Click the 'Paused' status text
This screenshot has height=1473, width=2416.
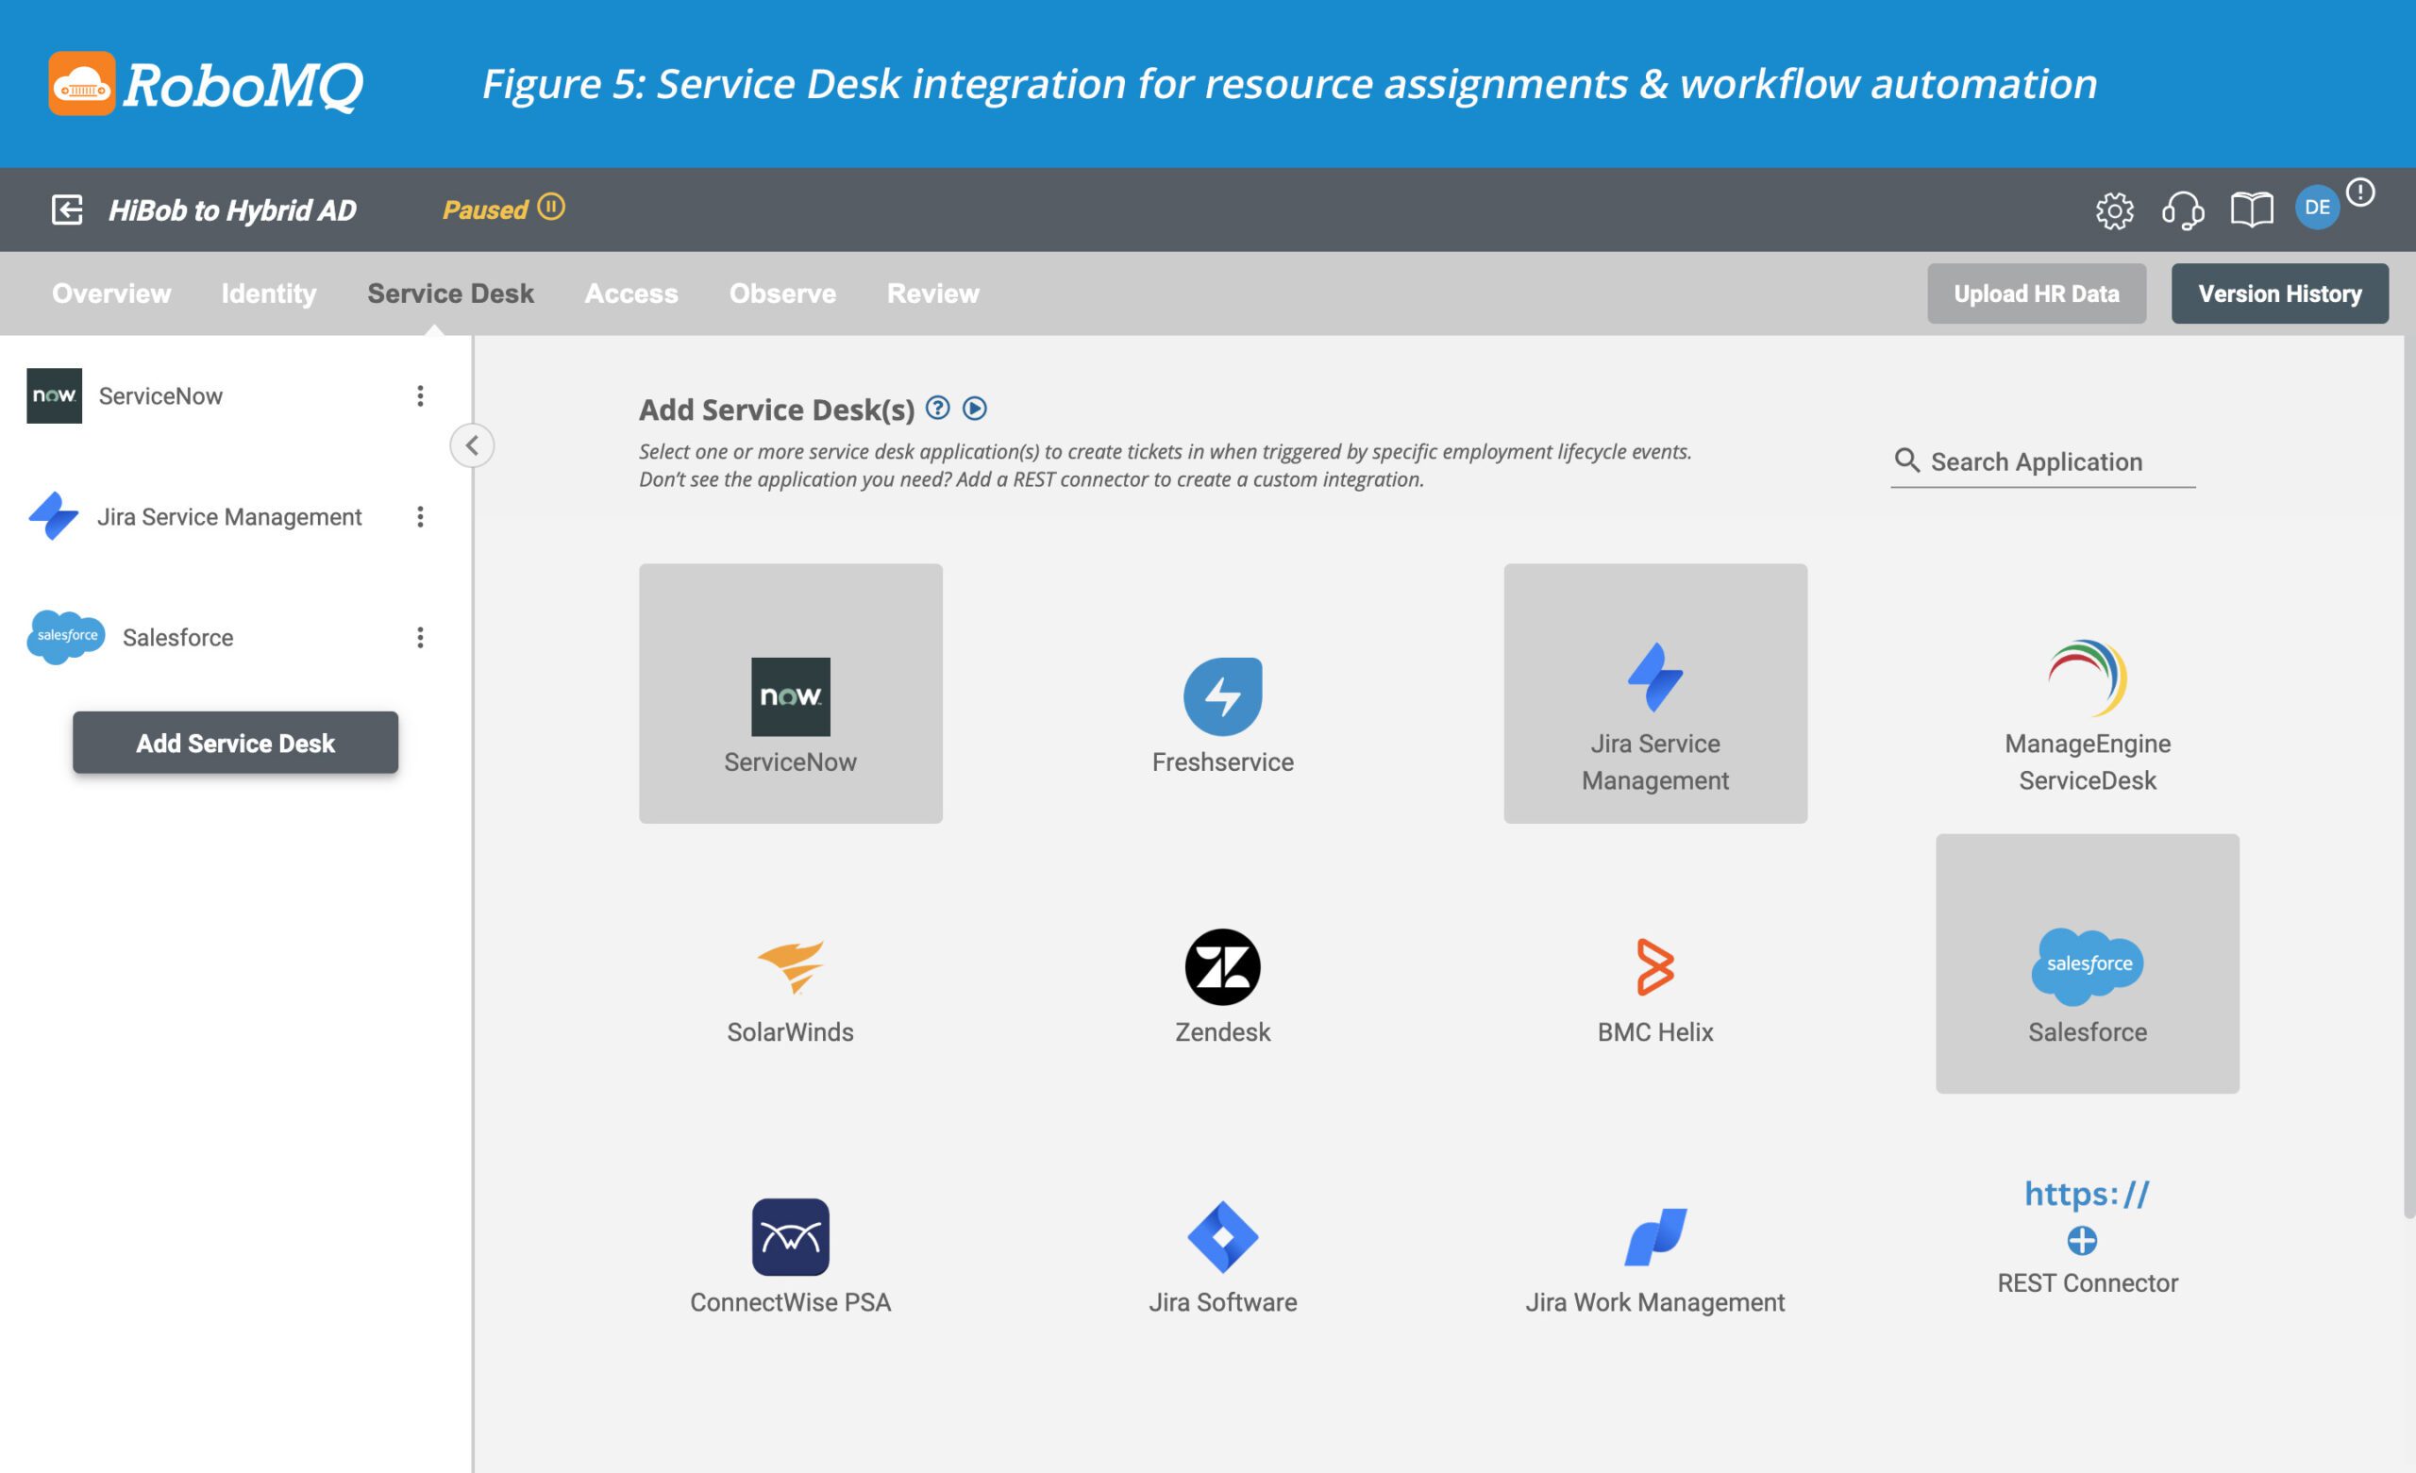484,209
